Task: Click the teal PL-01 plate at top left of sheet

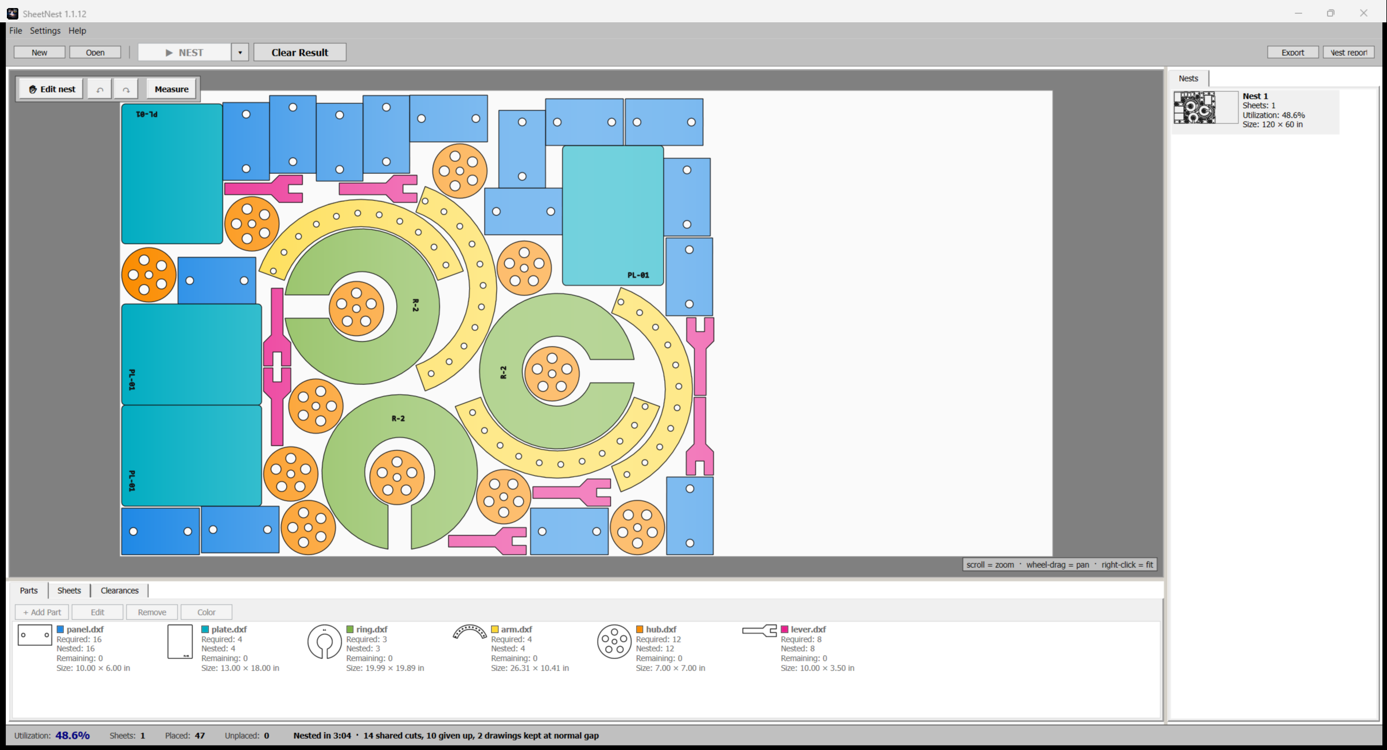Action: [172, 174]
